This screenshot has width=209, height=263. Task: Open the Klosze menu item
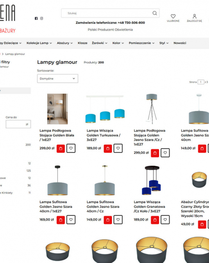coord(83,43)
